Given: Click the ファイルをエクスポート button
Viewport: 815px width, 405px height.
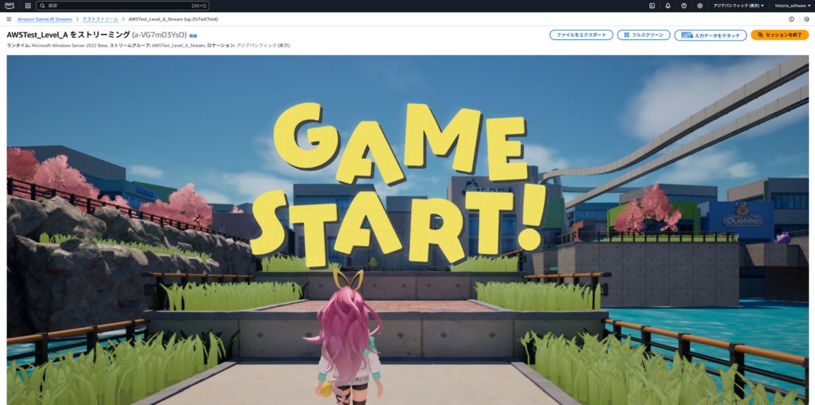Looking at the screenshot, I should coord(581,35).
